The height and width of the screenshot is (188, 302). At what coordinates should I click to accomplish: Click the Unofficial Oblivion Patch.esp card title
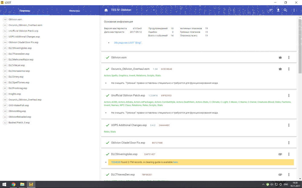128,95
